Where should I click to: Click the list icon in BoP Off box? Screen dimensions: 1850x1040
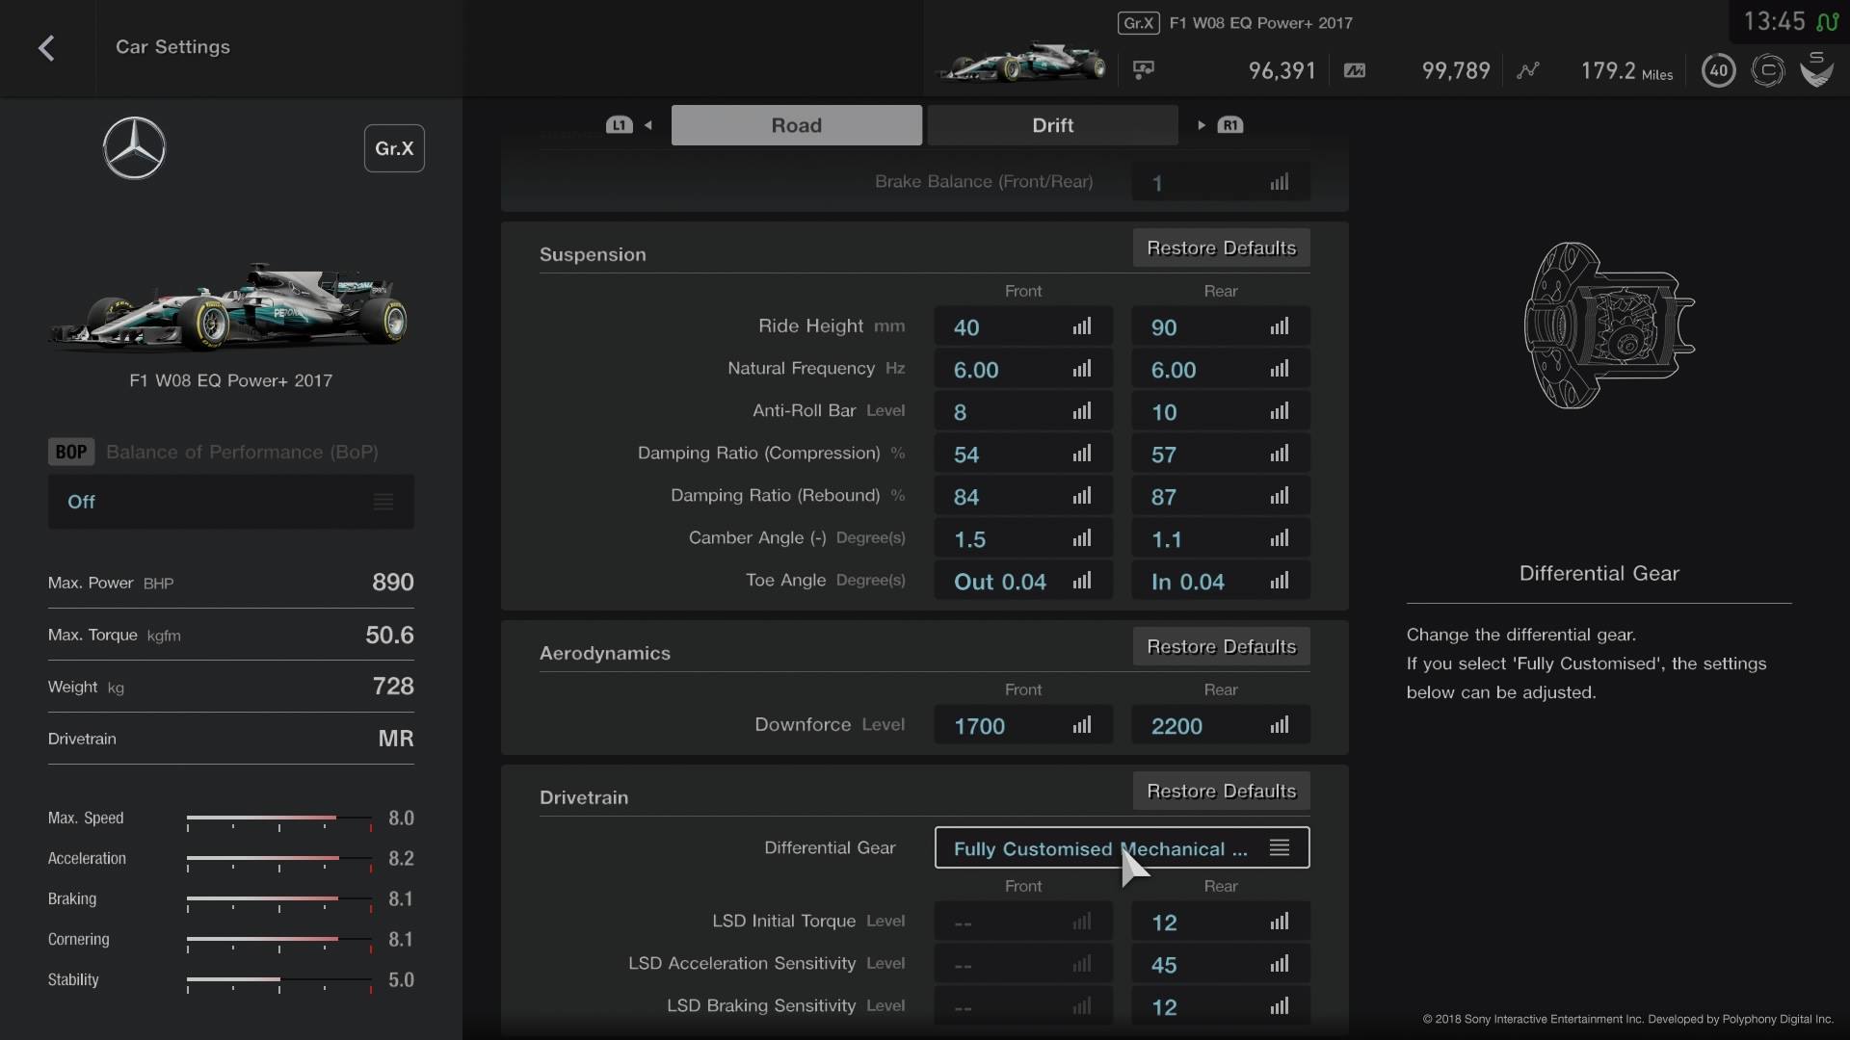[x=383, y=502]
